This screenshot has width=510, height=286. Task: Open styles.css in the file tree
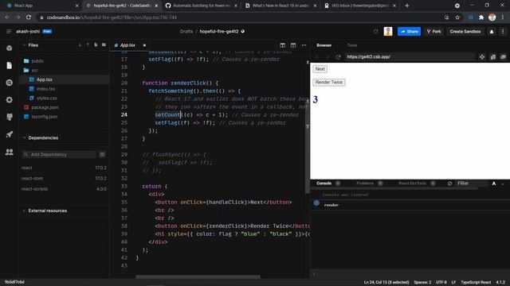46,98
